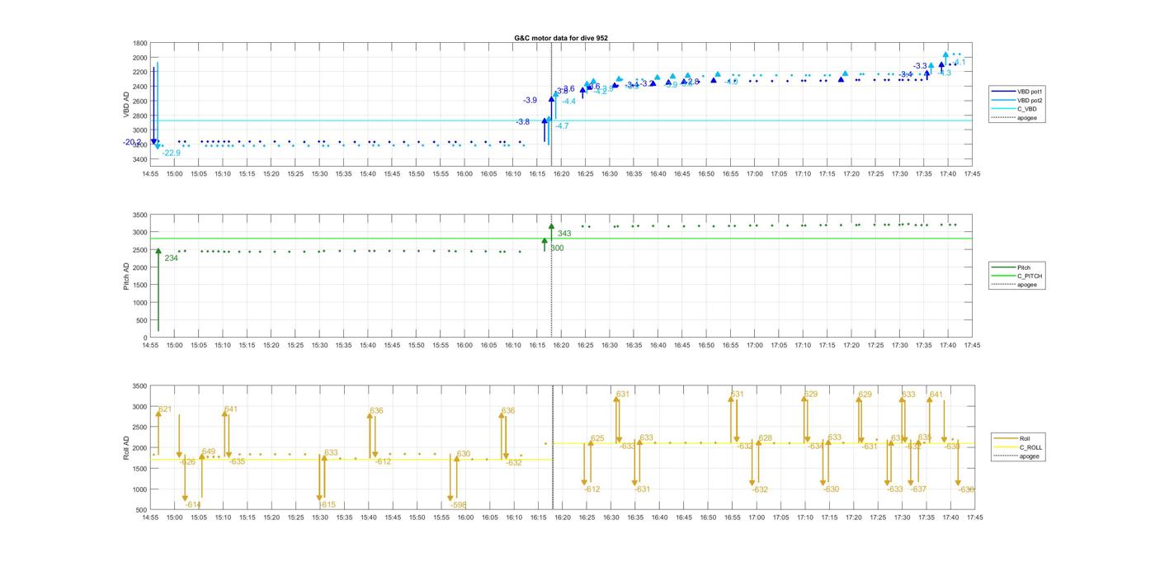Click the '628' roll data label
1155x572 pixels.
click(x=765, y=438)
